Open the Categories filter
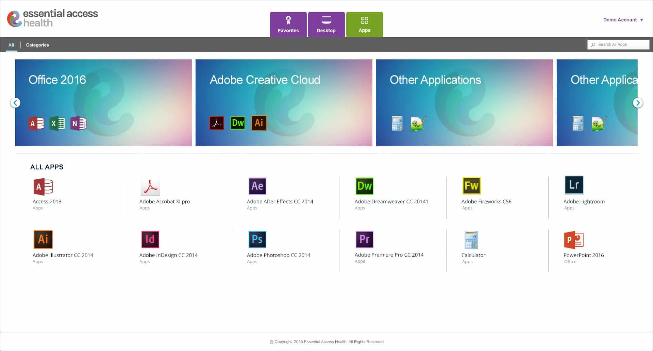The height and width of the screenshot is (351, 653). (x=37, y=45)
